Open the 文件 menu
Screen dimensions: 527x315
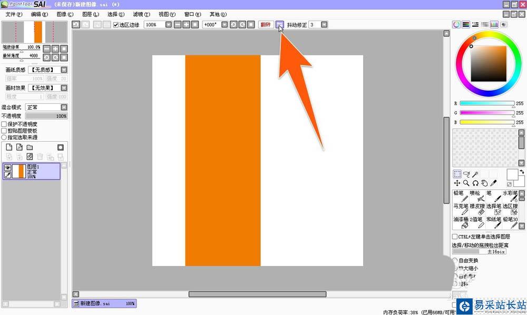[14, 14]
